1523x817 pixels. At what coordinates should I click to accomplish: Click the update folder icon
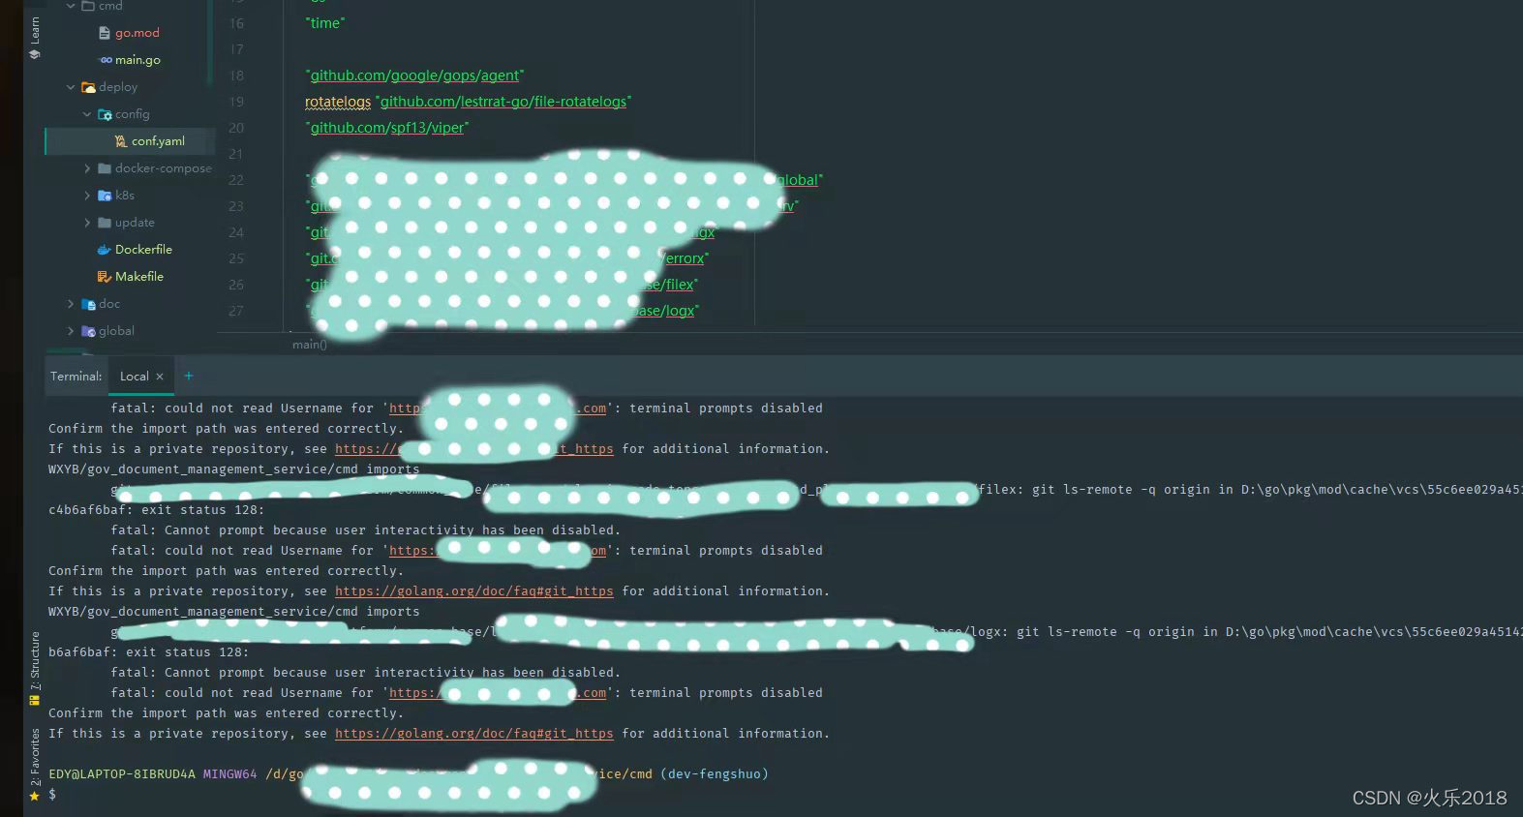click(x=105, y=223)
